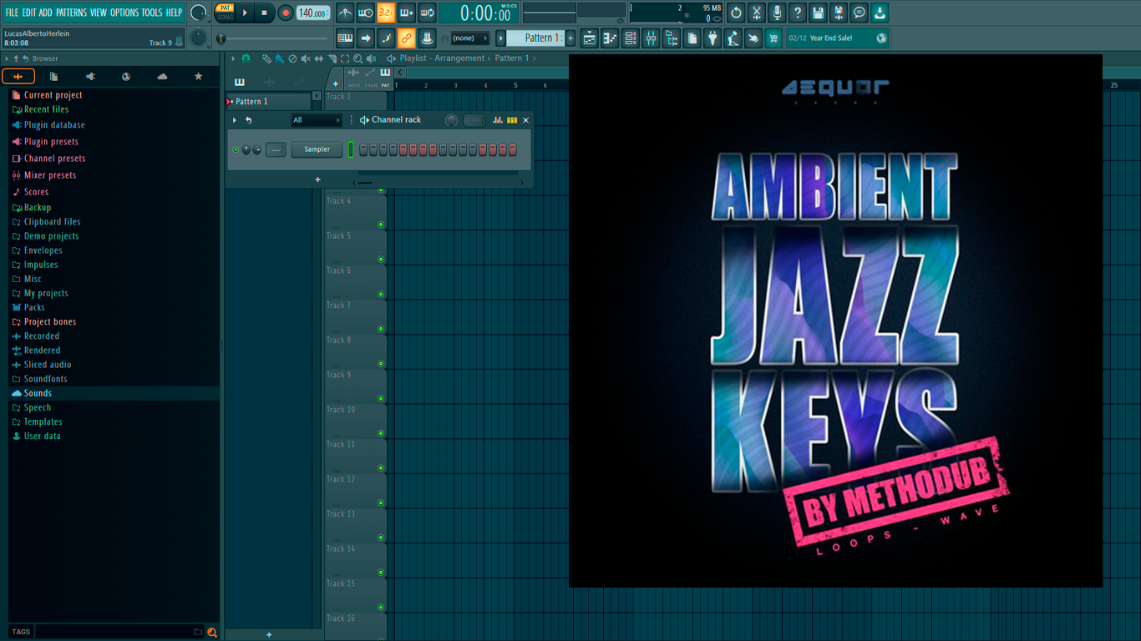Click the Record transport button
Screen dimensions: 1141x641
(286, 13)
